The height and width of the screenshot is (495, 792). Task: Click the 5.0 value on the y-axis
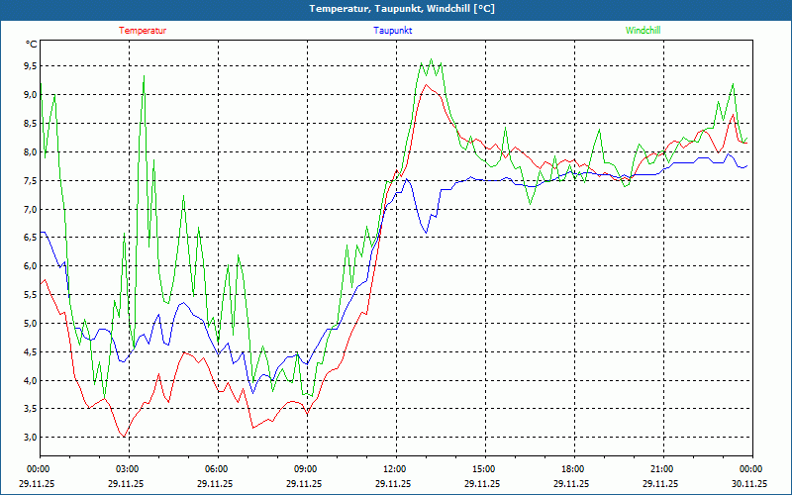pos(30,324)
